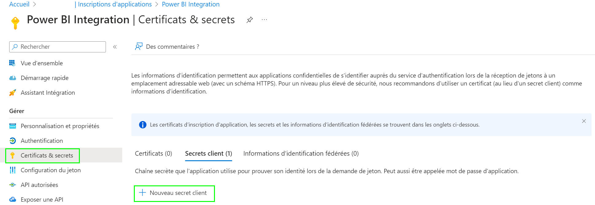Open API autorisées using its icon
Image resolution: width=595 pixels, height=205 pixels.
[x=13, y=185]
